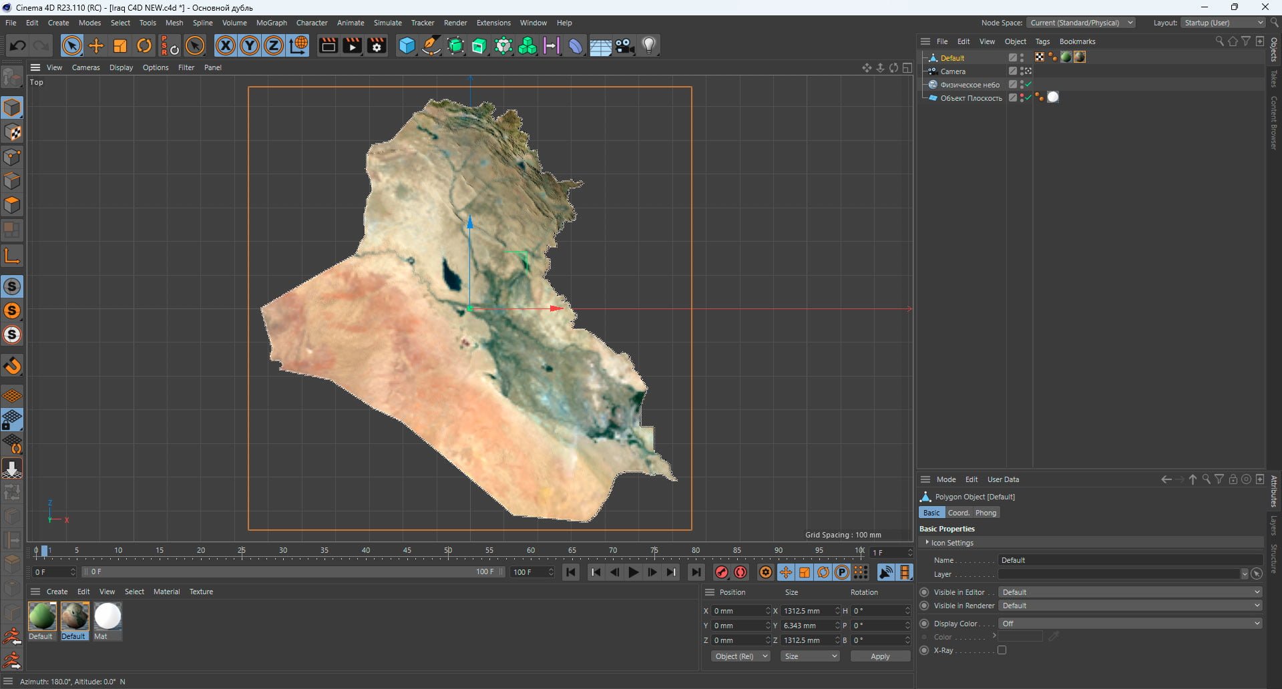Viewport: 1282px width, 689px height.
Task: Select the Scale tool
Action: pos(120,45)
